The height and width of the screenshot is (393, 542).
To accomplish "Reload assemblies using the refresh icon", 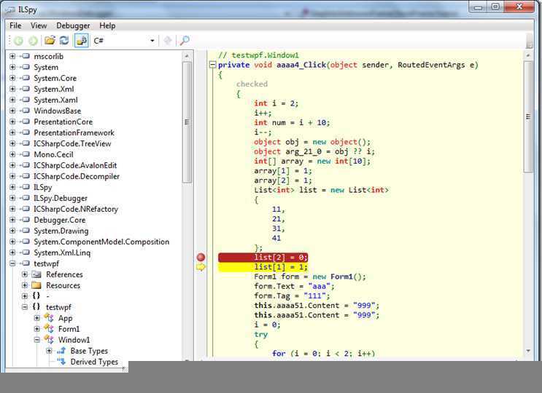I will point(64,40).
